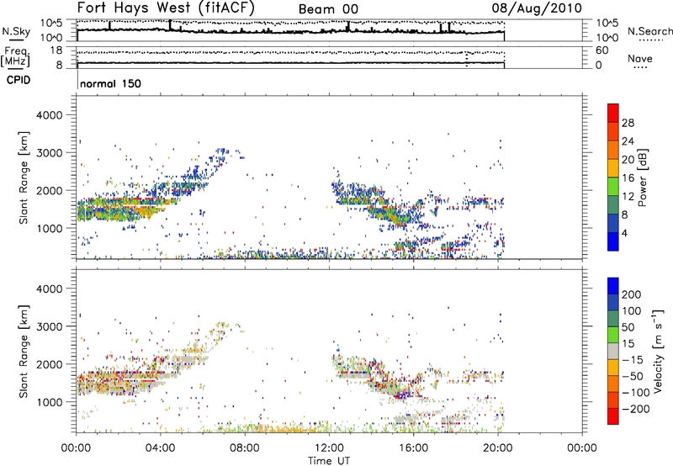Click the '08:00' time axis tick label
Screen dimensions: 673x466
(x=245, y=448)
